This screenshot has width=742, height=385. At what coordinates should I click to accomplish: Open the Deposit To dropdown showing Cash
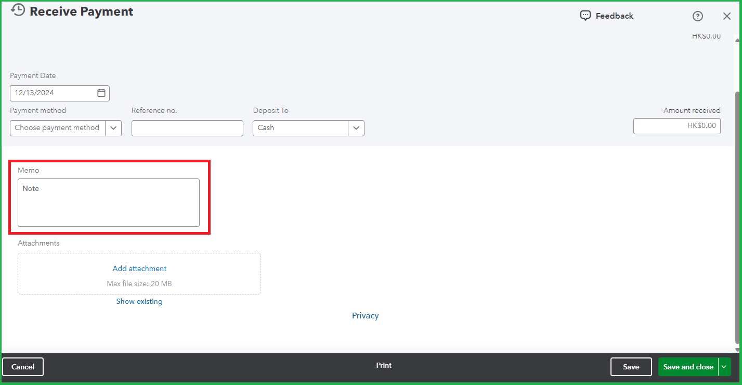(356, 128)
